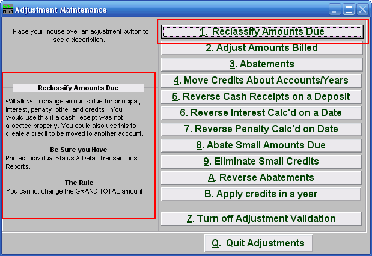Close the Adjustment Maintenance window
Screen dimensions: 372x256
point(362,10)
